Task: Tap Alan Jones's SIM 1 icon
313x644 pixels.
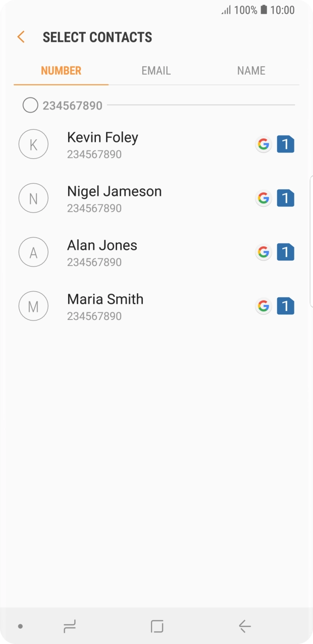Action: coord(285,252)
